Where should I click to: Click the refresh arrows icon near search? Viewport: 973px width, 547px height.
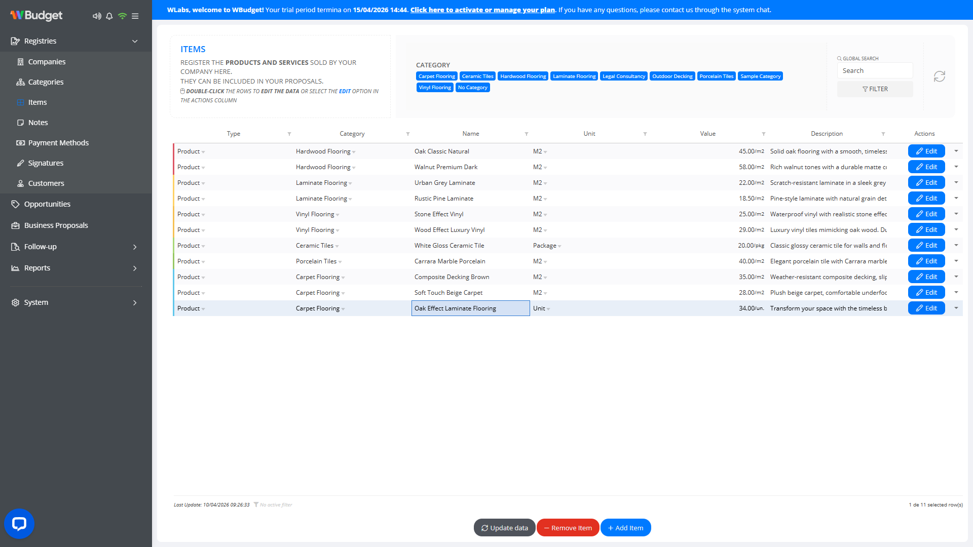939,76
